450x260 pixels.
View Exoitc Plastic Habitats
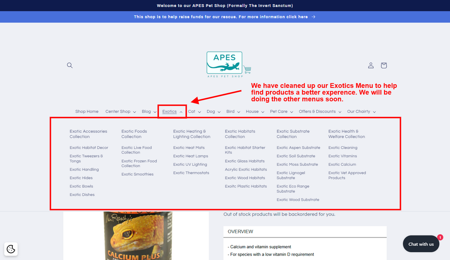pos(246,186)
